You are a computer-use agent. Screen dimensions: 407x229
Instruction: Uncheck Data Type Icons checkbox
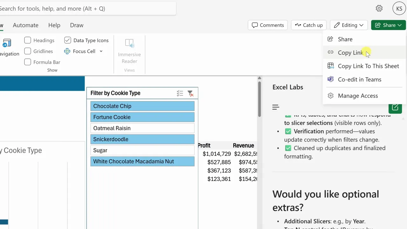(67, 40)
